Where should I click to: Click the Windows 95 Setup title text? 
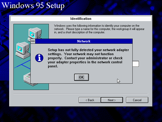(x=33, y=6)
